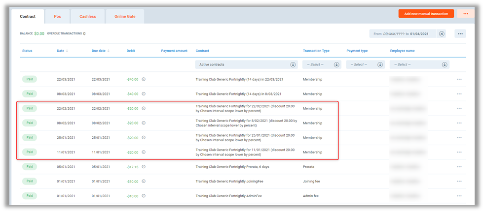484x212 pixels.
Task: Click the Status column header
Action: (x=27, y=51)
